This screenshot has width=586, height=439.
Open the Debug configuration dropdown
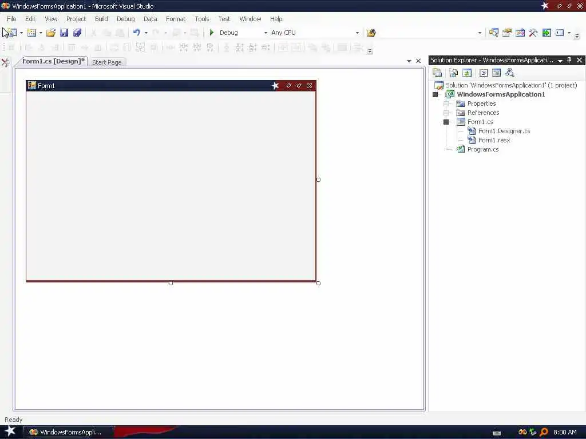266,33
